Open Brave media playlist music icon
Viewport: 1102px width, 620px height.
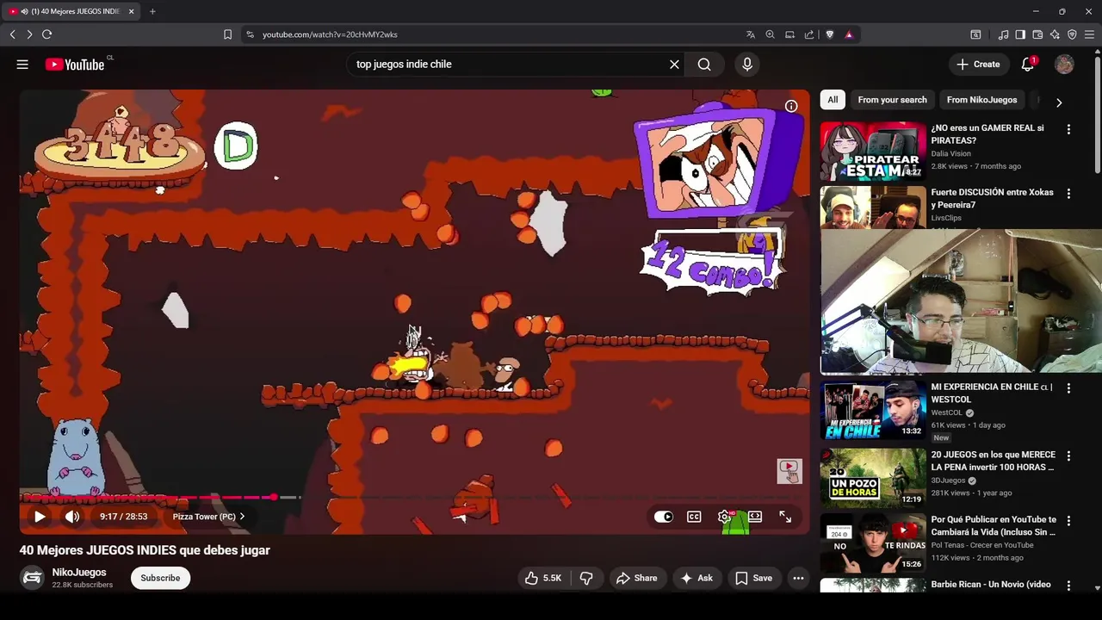[1003, 34]
